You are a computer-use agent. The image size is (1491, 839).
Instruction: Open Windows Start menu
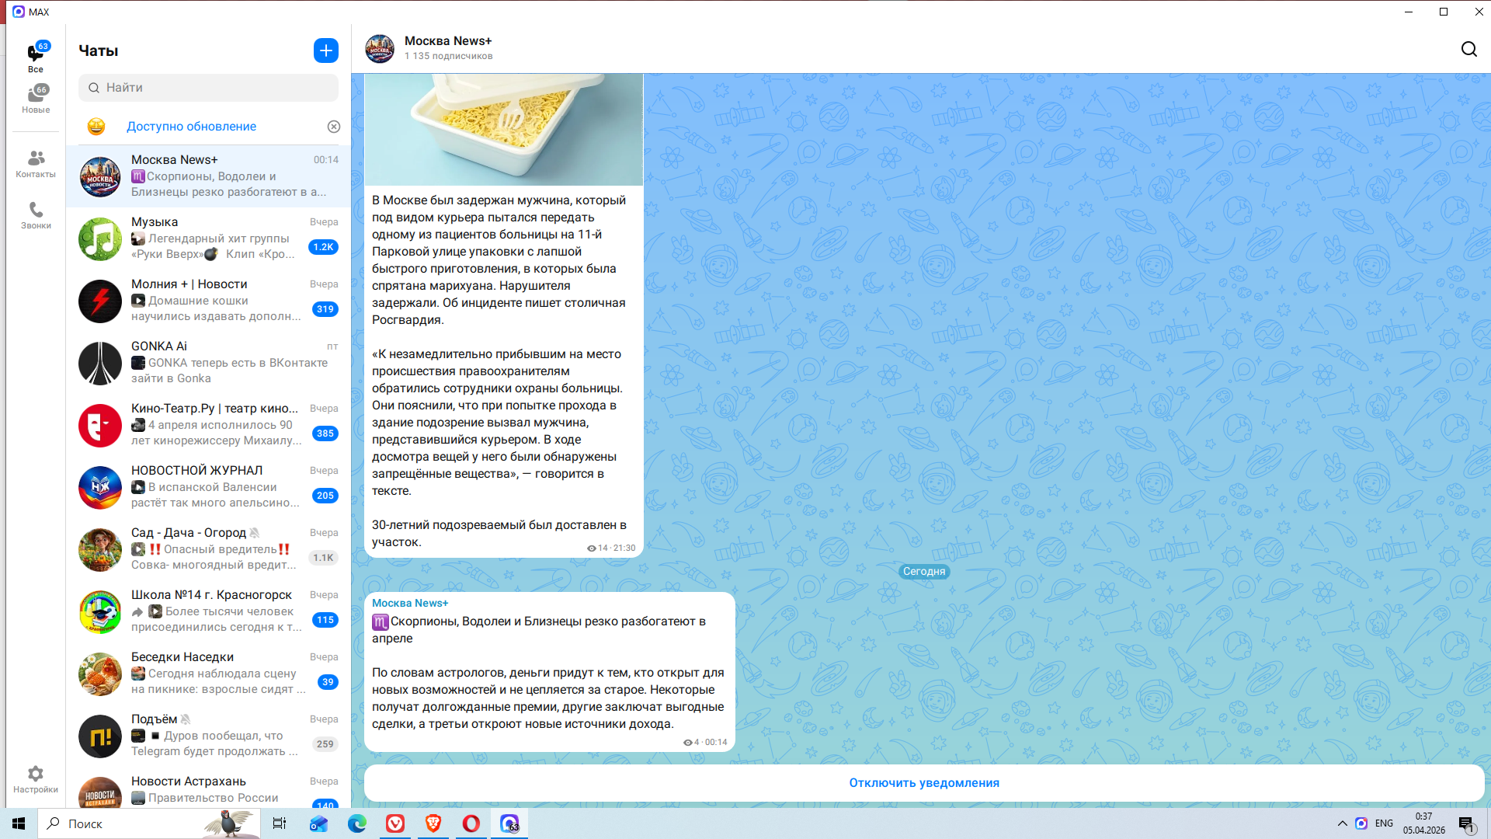19,823
